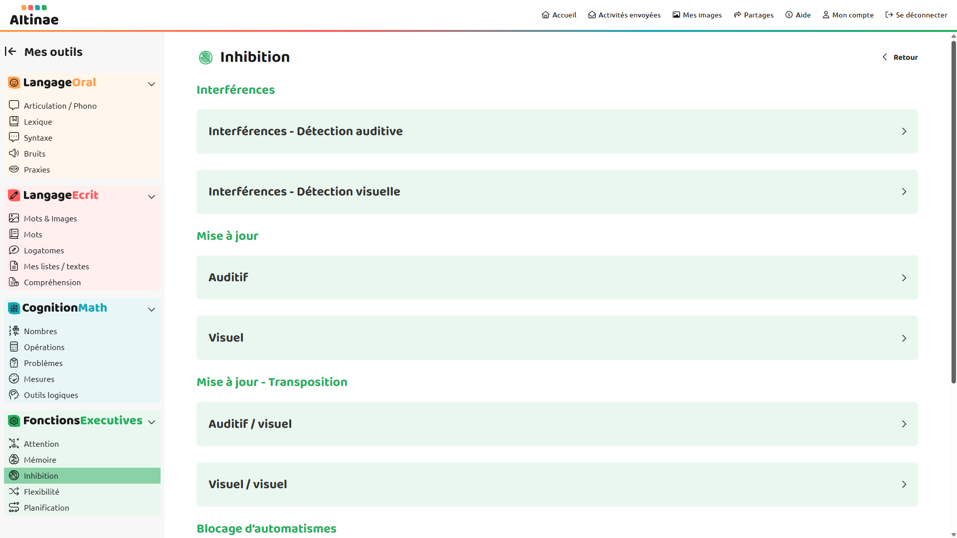Go to Mes images page
The height and width of the screenshot is (538, 957).
pyautogui.click(x=697, y=15)
